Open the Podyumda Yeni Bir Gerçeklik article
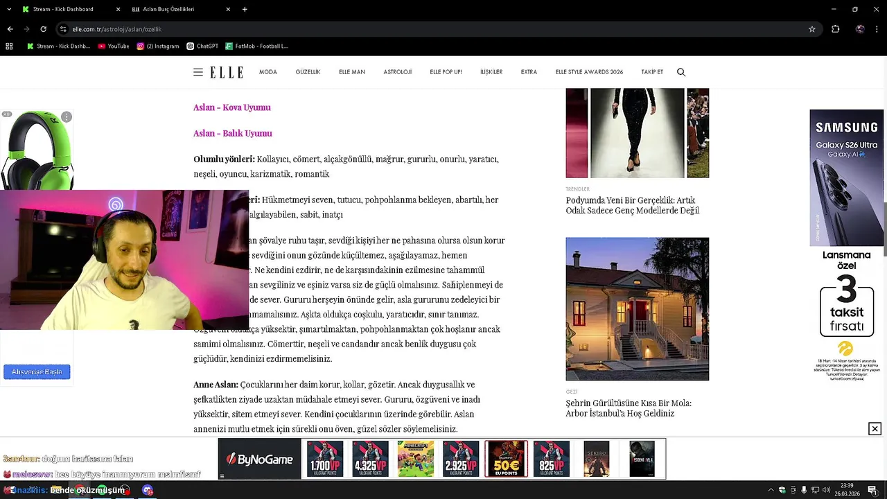Viewport: 887px width, 499px height. click(x=632, y=205)
